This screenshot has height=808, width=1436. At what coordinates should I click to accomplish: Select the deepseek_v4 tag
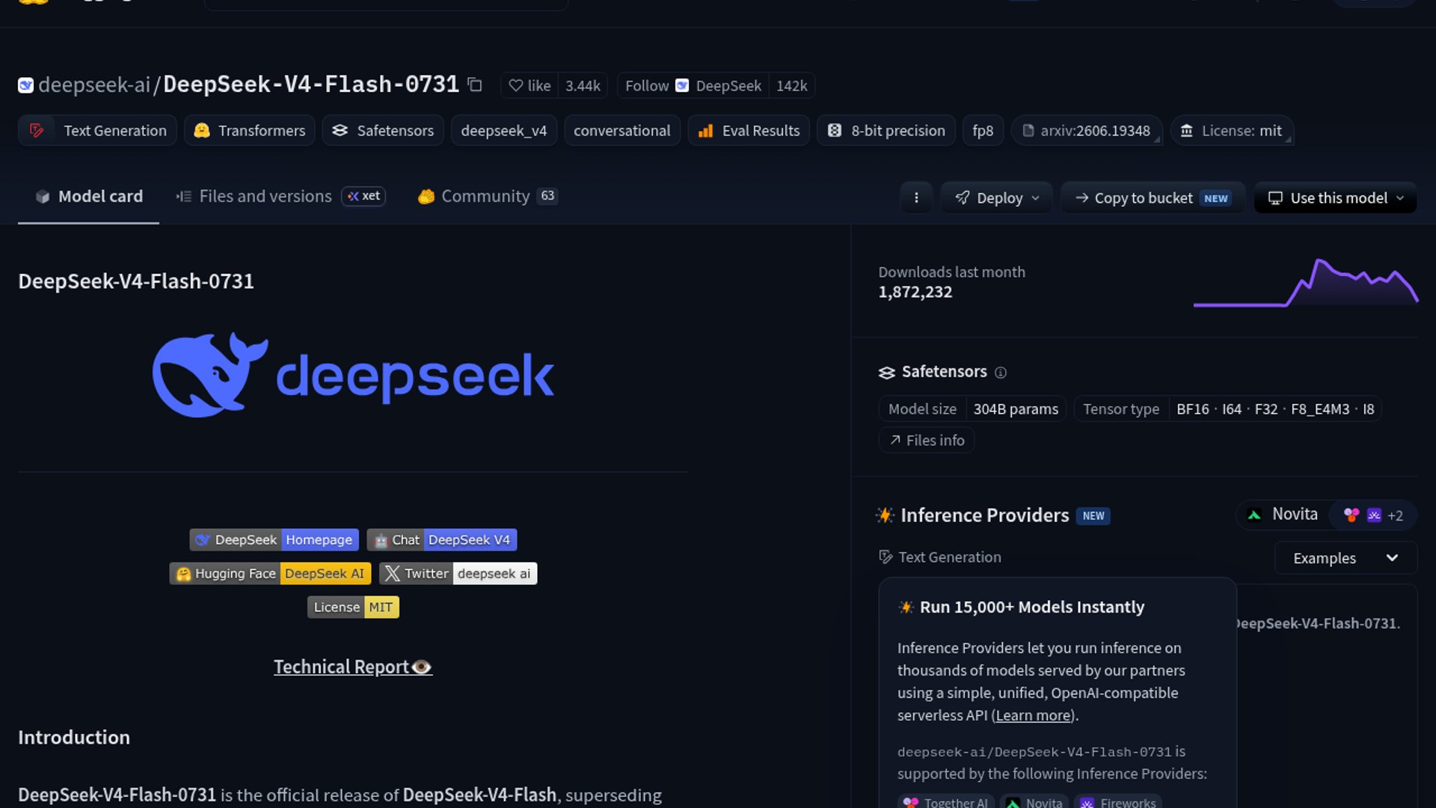click(504, 130)
